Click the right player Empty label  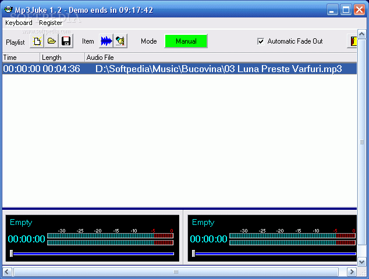203,222
